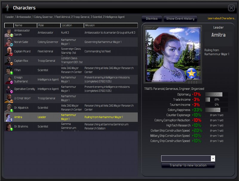Select the Ambassador Sarek name cell
The height and width of the screenshot is (181, 239).
(x=22, y=33)
